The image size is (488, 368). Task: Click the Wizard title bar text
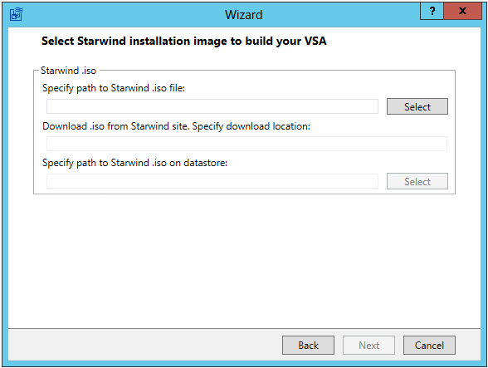coord(244,15)
